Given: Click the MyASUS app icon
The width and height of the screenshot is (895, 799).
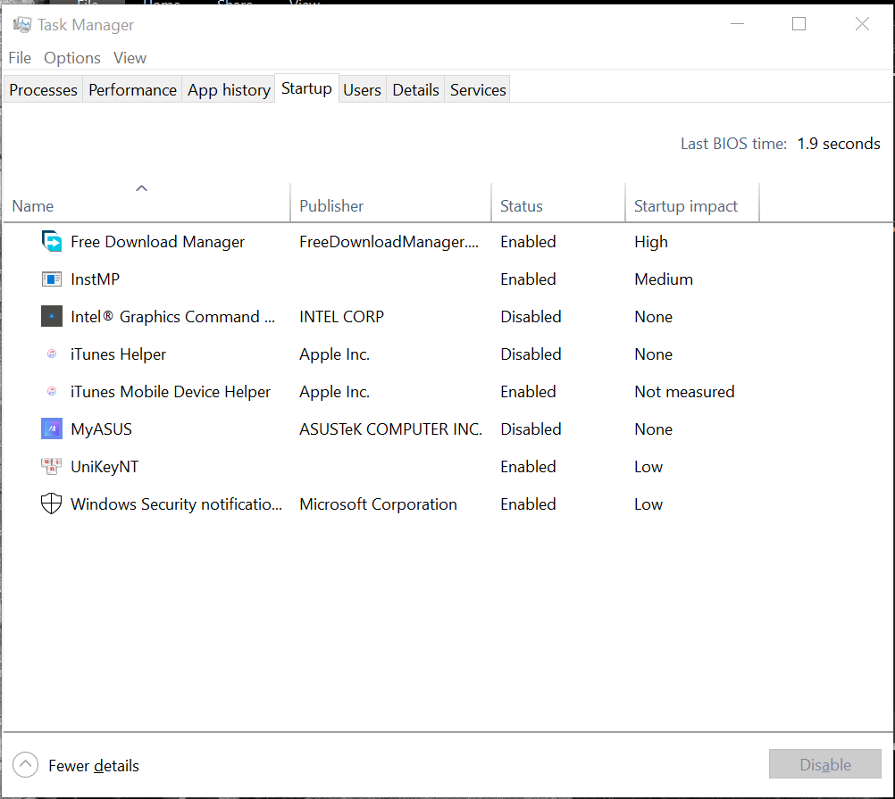Looking at the screenshot, I should click(x=52, y=429).
